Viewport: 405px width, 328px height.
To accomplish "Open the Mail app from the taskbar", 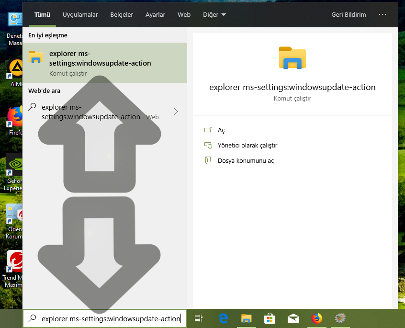I will pos(293,318).
